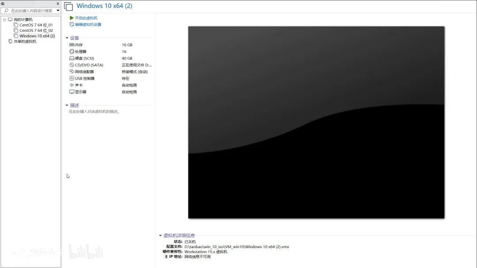Click the library search input field

(32, 11)
